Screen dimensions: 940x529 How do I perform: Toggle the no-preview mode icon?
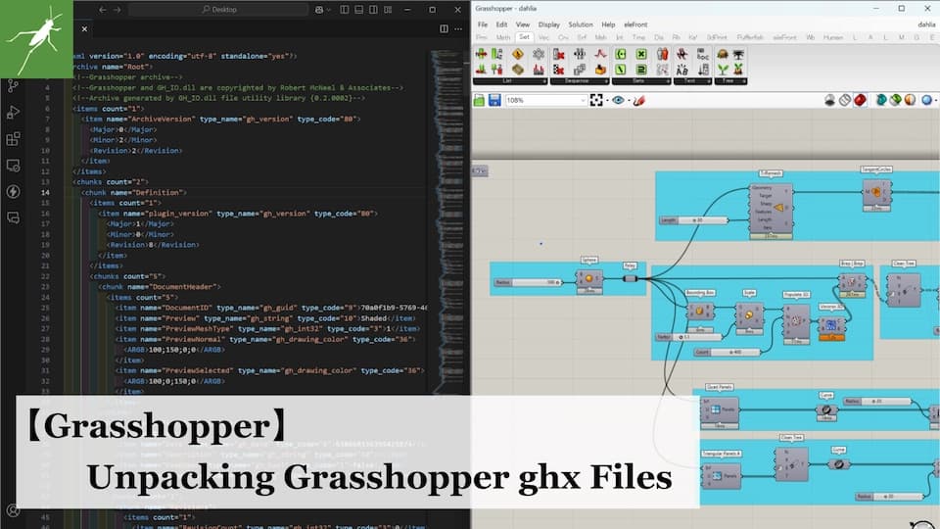pos(829,100)
